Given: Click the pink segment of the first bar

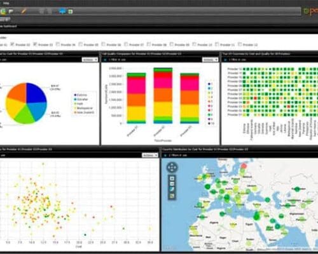Looking at the screenshot, I should 136,86.
